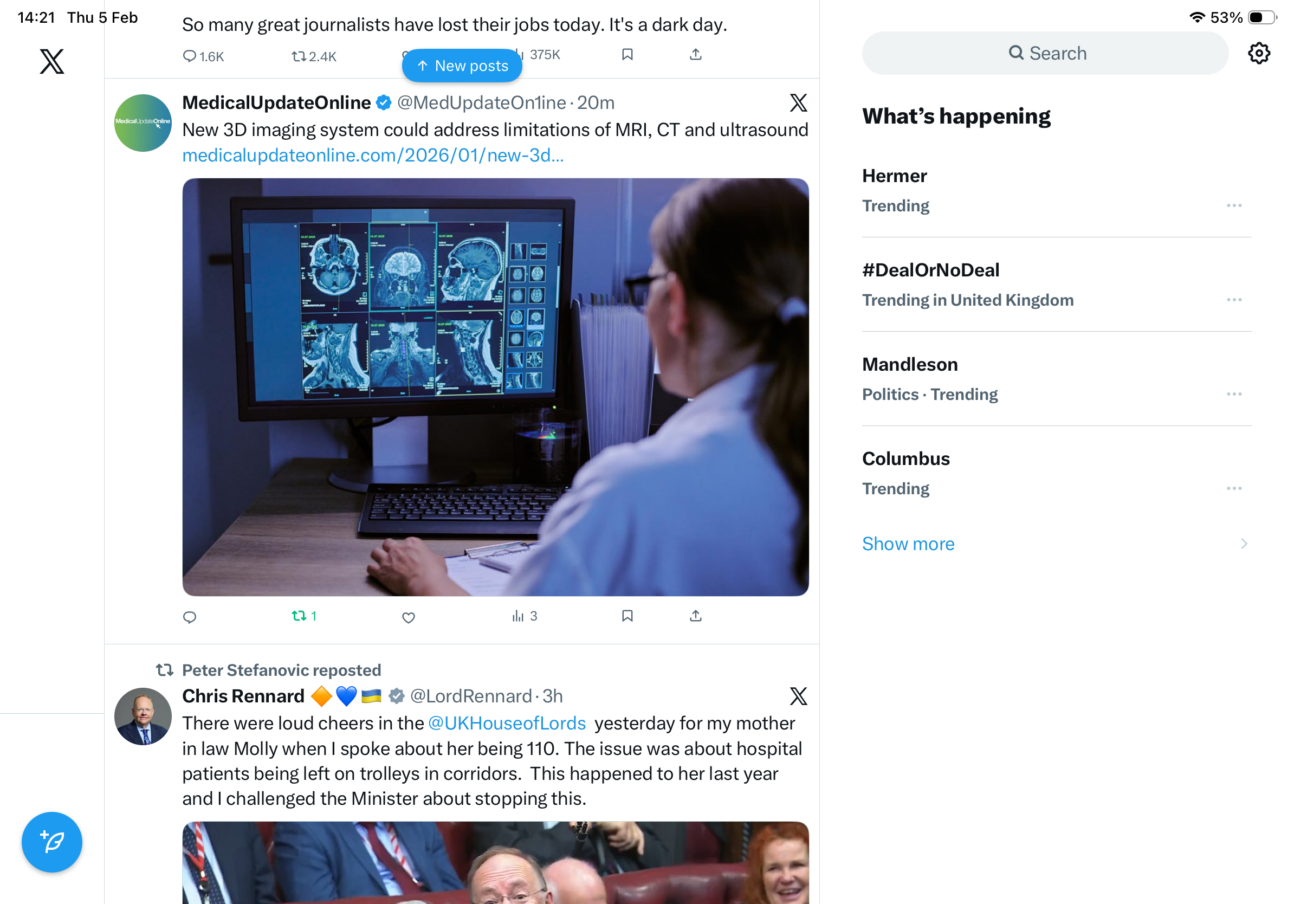Open more options for Mandleson trend
The width and height of the screenshot is (1294, 904).
click(x=1234, y=393)
